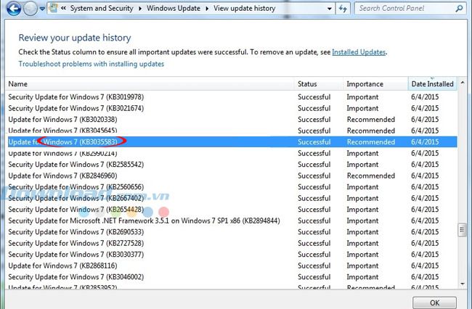The width and height of the screenshot is (472, 309).
Task: Select View update history breadcrumb
Action: [245, 9]
